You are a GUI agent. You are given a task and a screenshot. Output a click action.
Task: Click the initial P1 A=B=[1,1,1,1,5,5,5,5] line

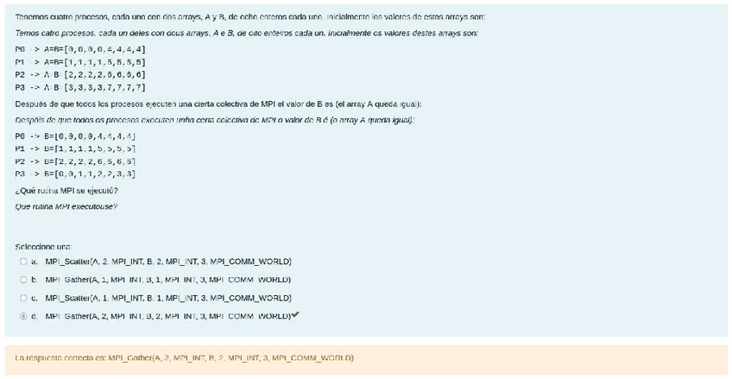(80, 62)
